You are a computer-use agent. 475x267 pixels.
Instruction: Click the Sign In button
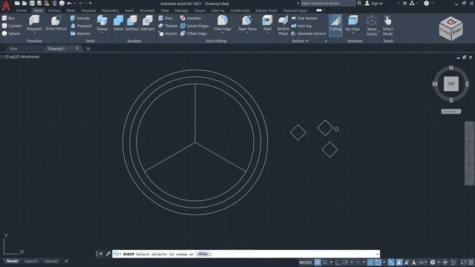point(374,3)
